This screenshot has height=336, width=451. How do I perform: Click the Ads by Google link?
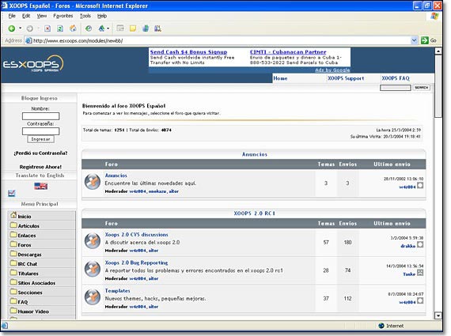pos(332,70)
